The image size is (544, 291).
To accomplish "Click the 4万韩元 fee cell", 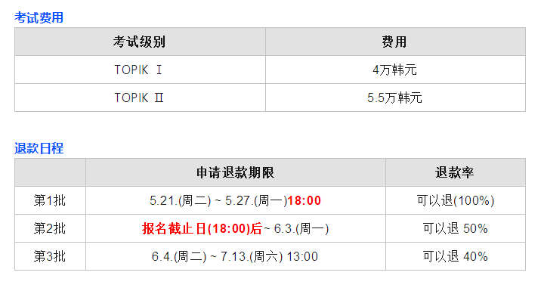I will [395, 70].
